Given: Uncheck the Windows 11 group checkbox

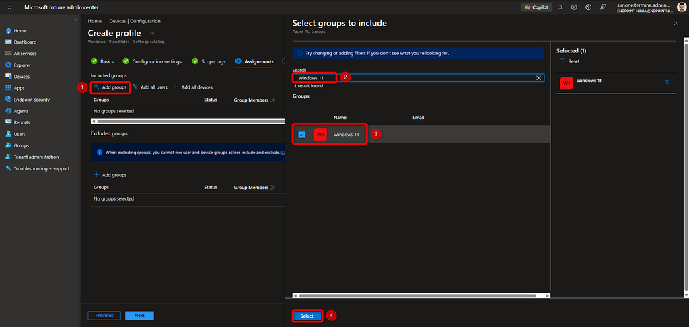Looking at the screenshot, I should (x=301, y=135).
